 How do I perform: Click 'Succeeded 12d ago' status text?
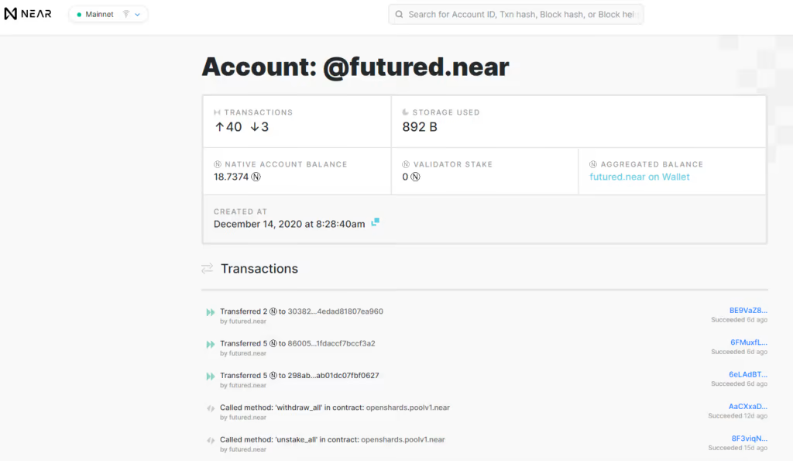point(738,416)
